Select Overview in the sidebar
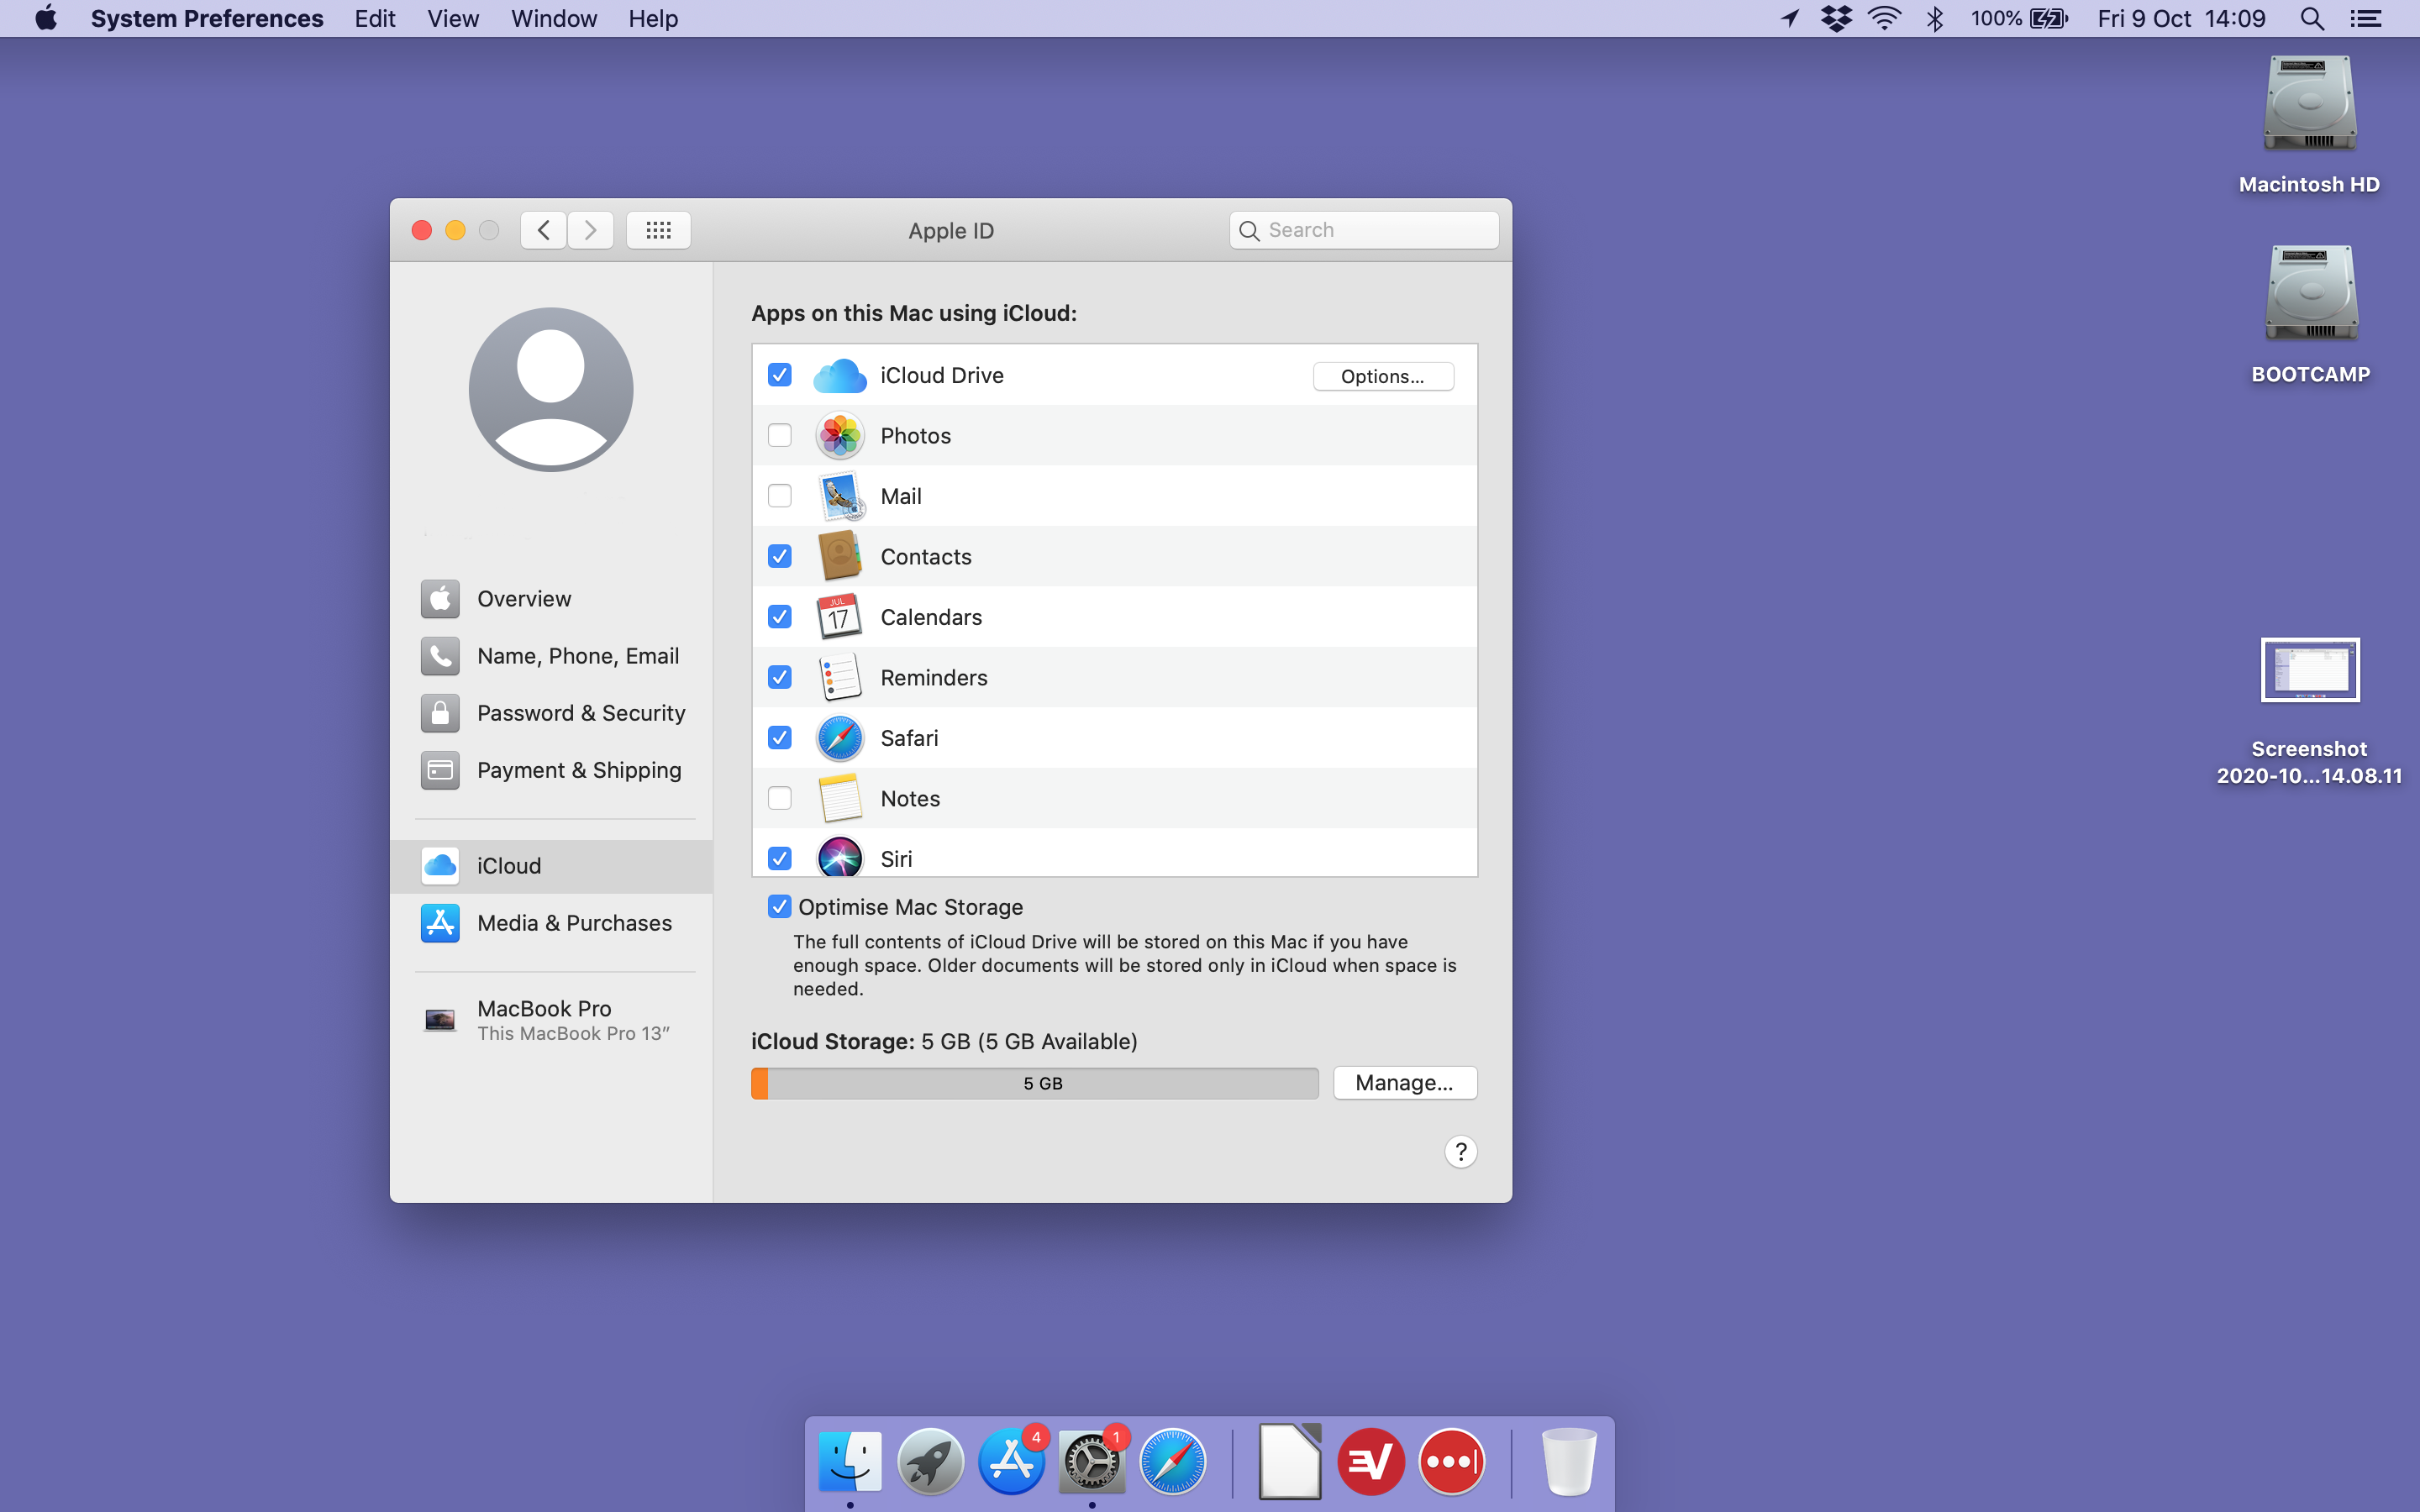 pos(552,599)
